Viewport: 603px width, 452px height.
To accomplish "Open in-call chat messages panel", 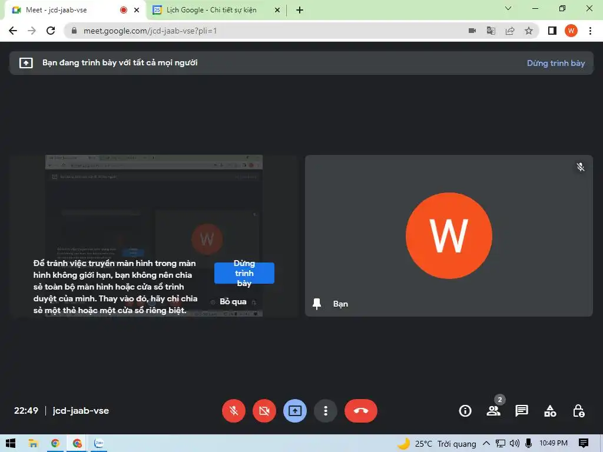I will point(522,411).
